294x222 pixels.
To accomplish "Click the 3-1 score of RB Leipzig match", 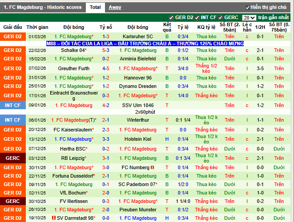I will [x=106, y=158].
